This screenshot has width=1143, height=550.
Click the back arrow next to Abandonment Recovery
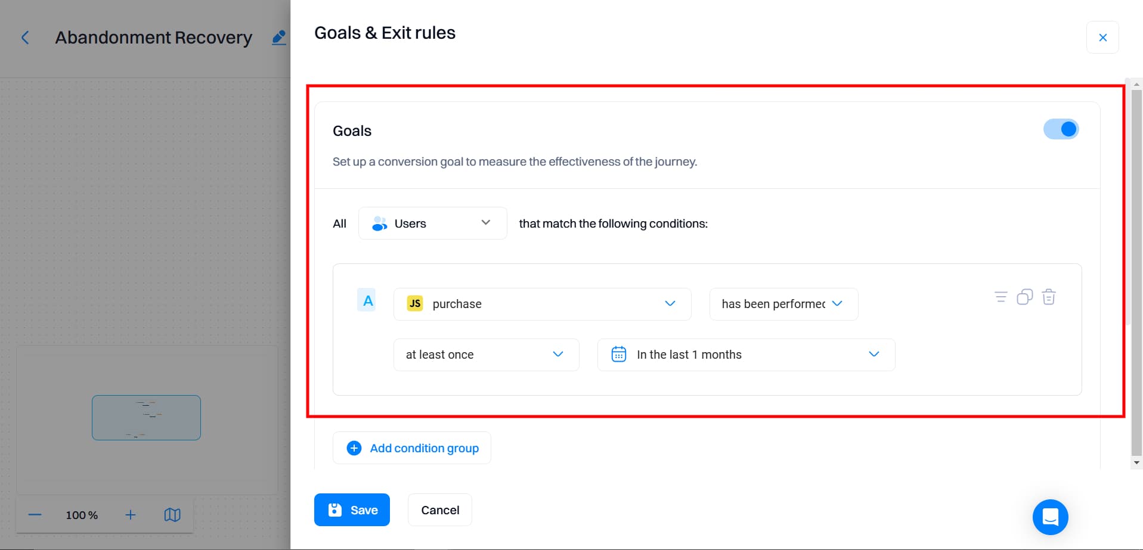pyautogui.click(x=25, y=37)
